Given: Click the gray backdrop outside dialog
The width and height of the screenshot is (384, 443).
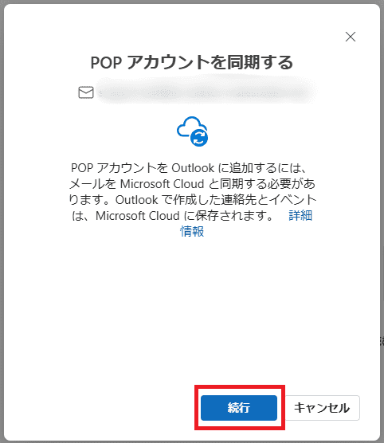Looking at the screenshot, I should point(2,226).
